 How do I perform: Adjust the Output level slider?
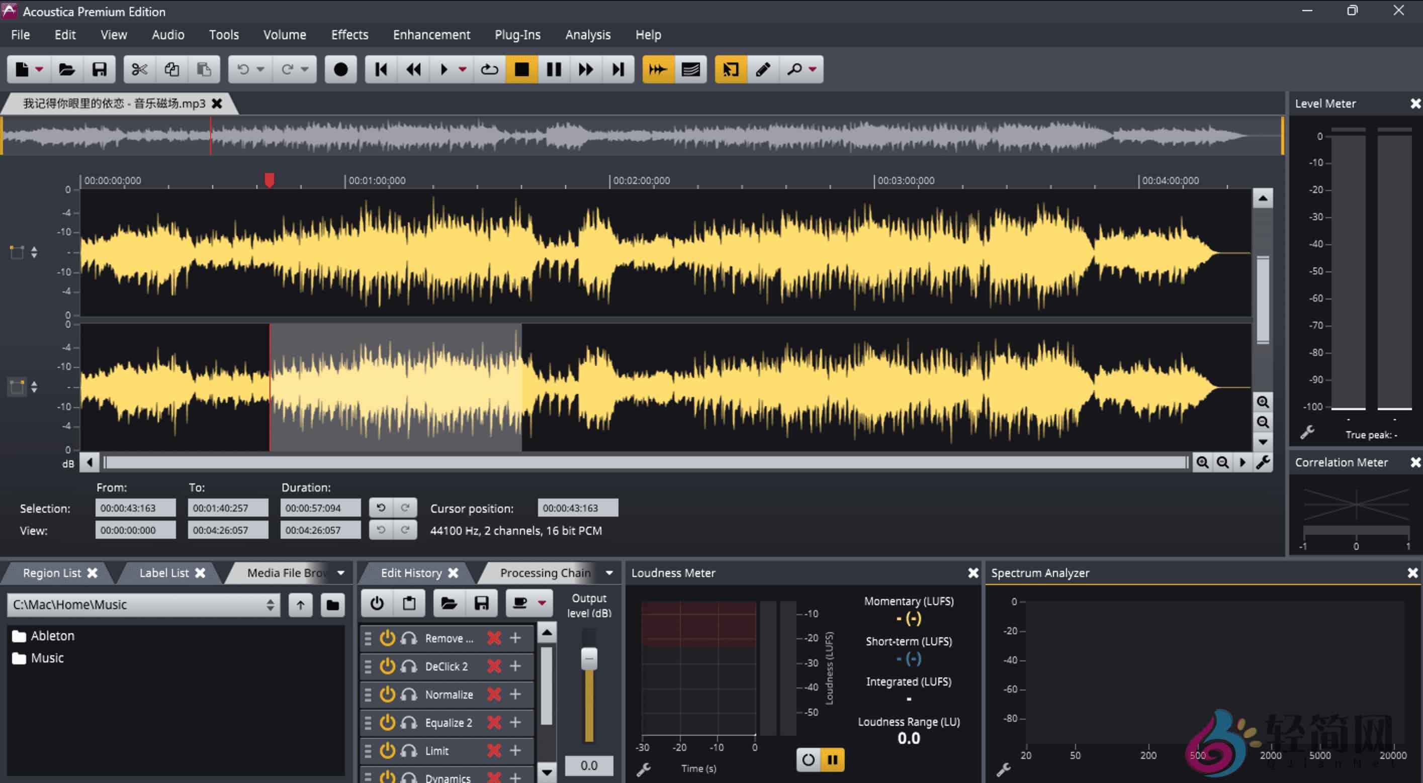[588, 658]
